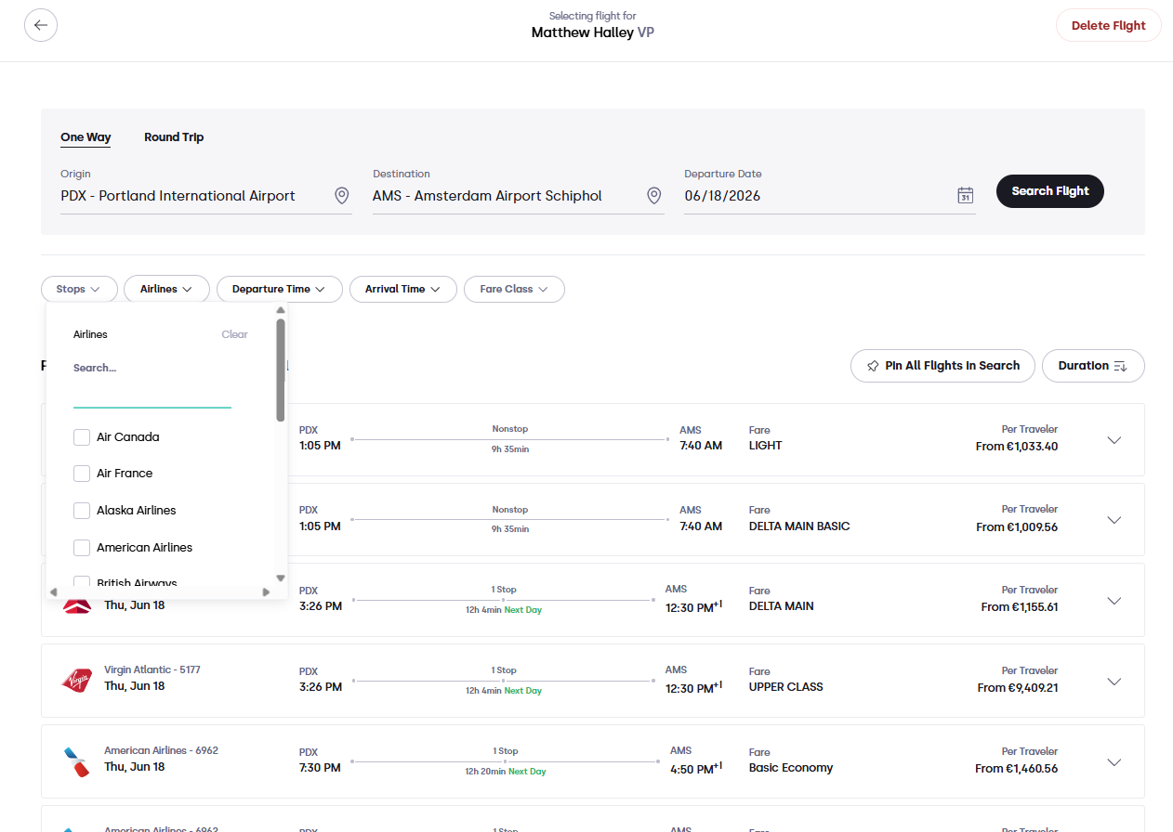Click the Delta airline logo
The image size is (1173, 832).
(x=76, y=605)
